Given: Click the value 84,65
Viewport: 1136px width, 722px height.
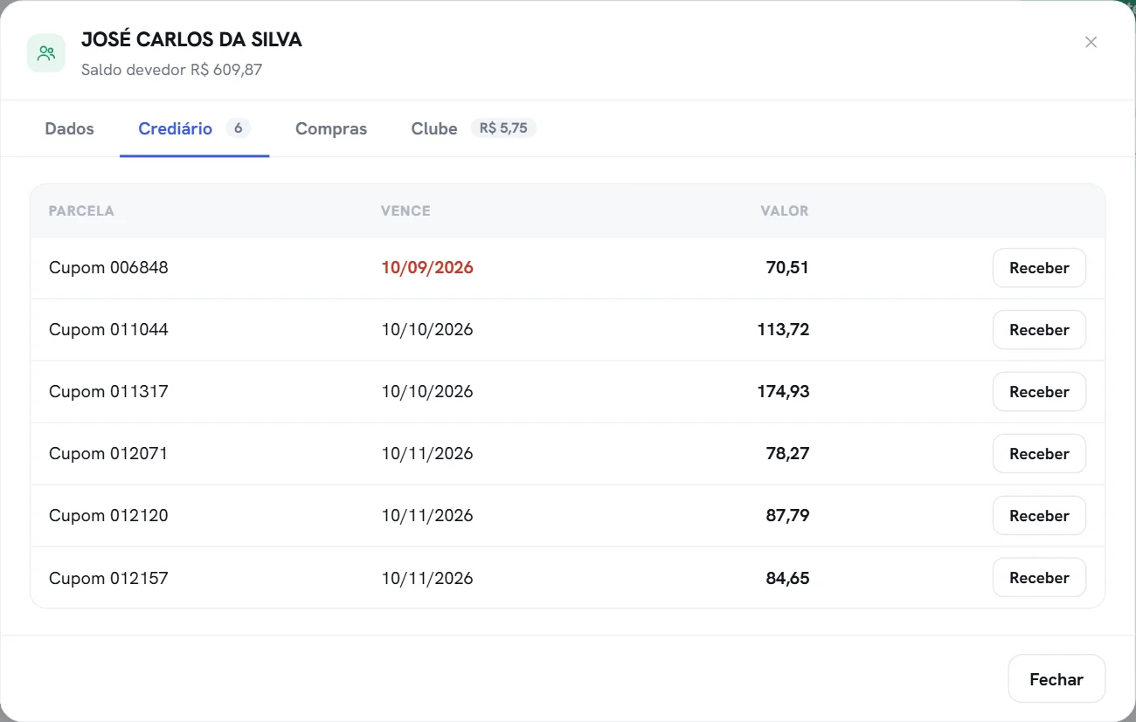Looking at the screenshot, I should (787, 578).
